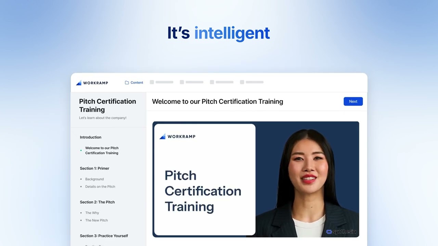Open The New Pitch lesson
The width and height of the screenshot is (438, 246).
click(96, 220)
